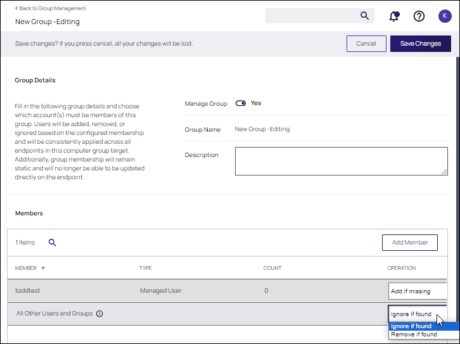Open the Ignore if found dropdown
Screen dimensions: 460x344
click(417, 314)
